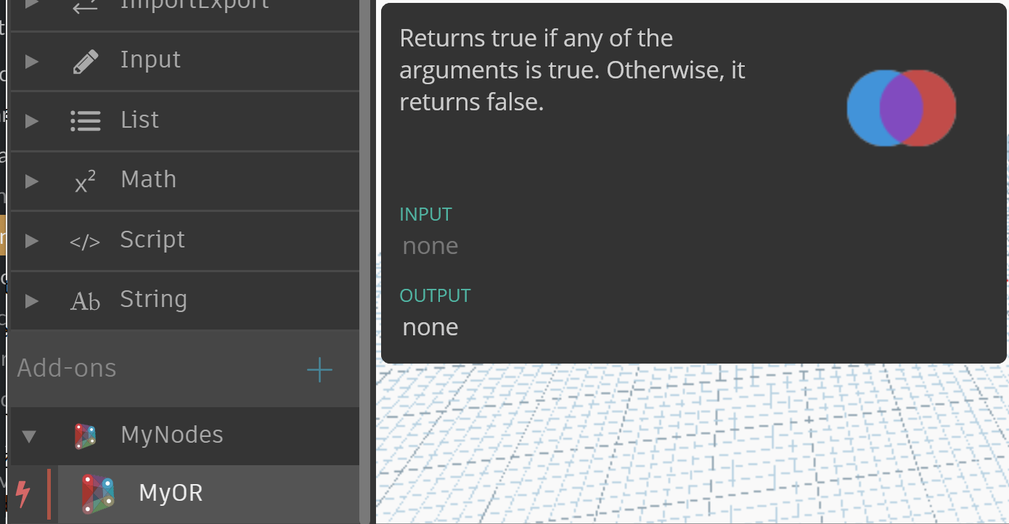
Task: Click the Script code icon
Action: (x=85, y=240)
